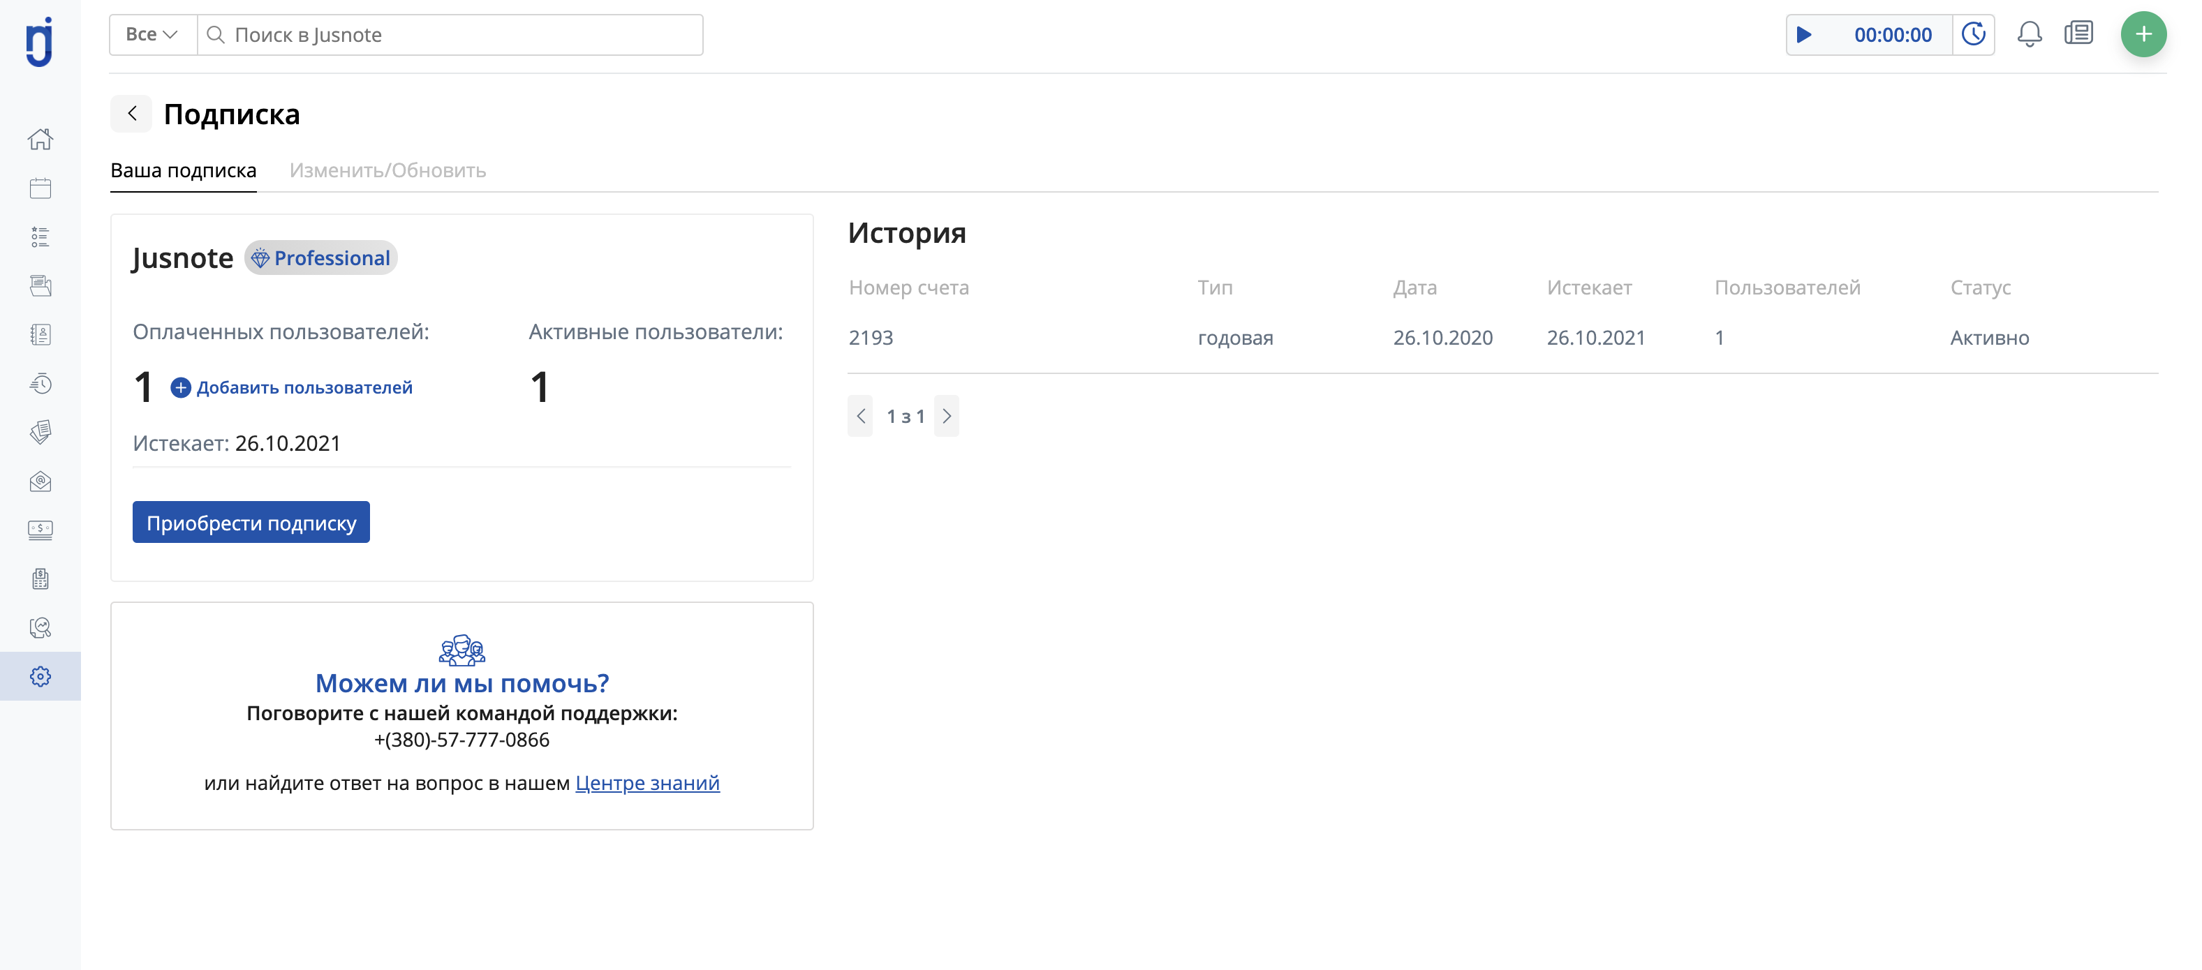Click the 'Пользователей' column header
Screen dimensions: 2202x970
(1787, 287)
